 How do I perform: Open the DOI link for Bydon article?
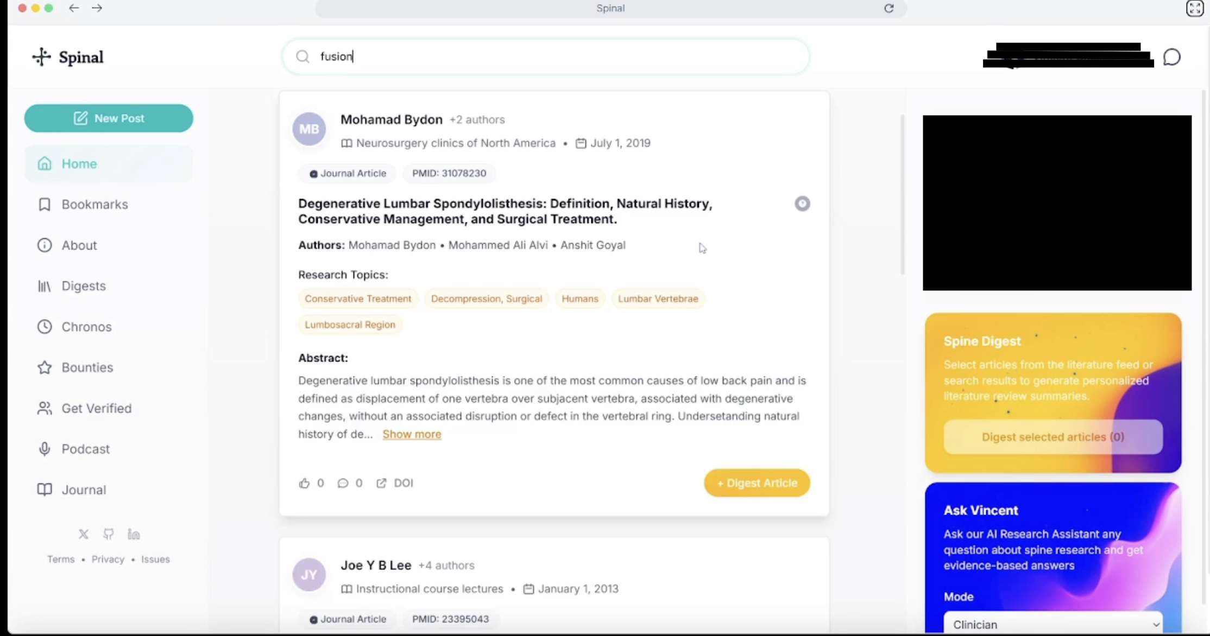(395, 483)
